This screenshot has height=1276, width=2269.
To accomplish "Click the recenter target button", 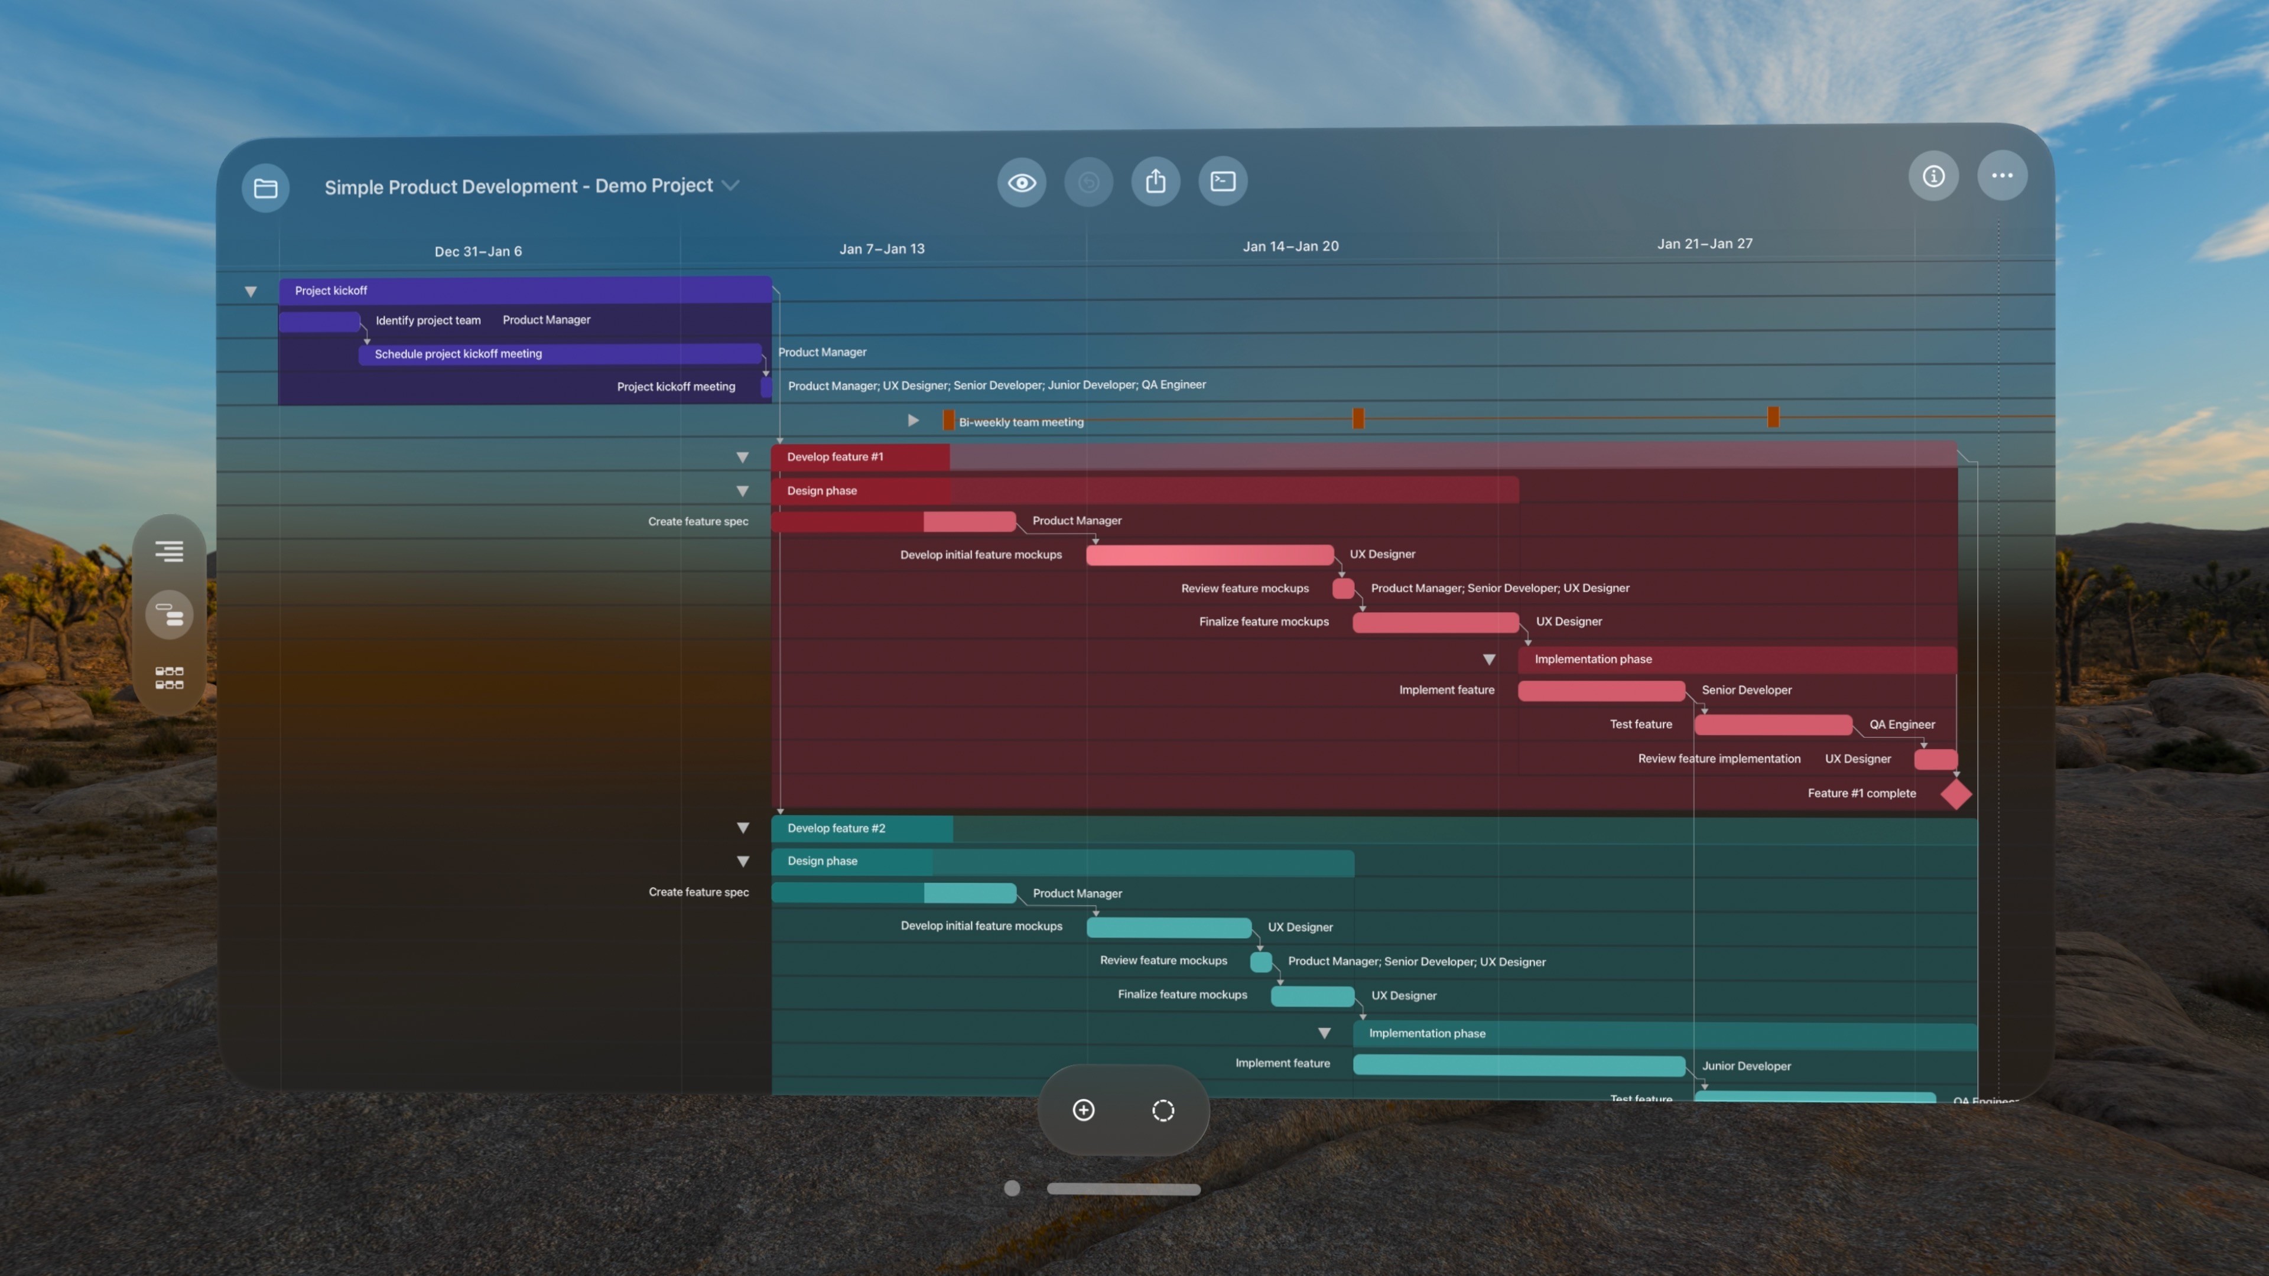I will (x=1163, y=1109).
